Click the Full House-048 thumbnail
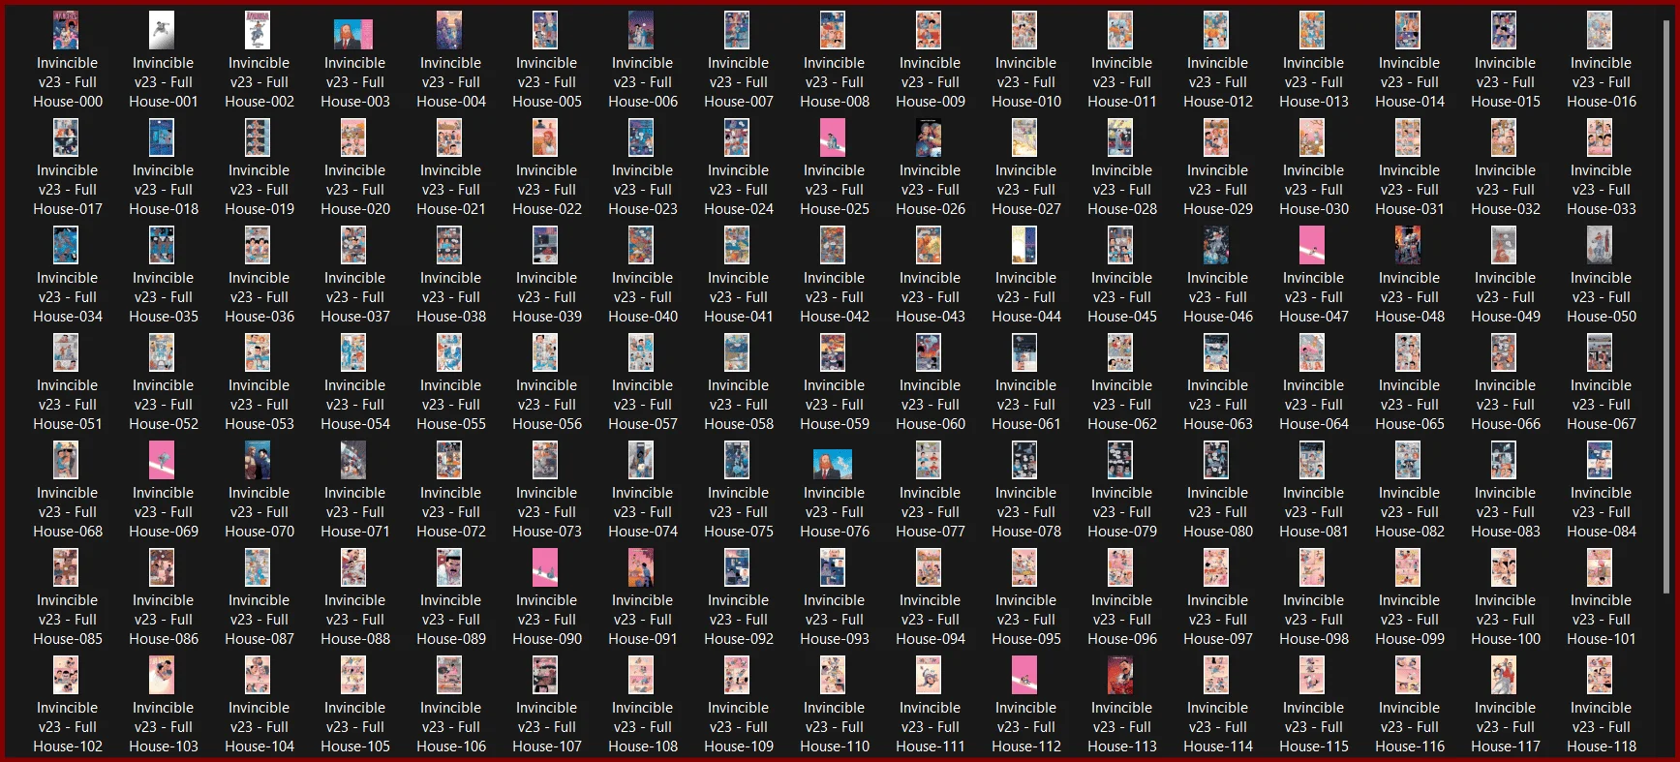 click(x=1408, y=246)
